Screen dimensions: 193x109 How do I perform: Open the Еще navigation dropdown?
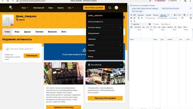click(71, 8)
